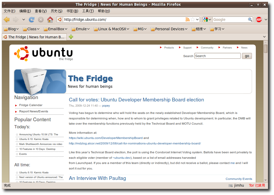Viewport: 274px width, 195px height.
Task: Open the 历史(S) menu
Action: [57, 11]
